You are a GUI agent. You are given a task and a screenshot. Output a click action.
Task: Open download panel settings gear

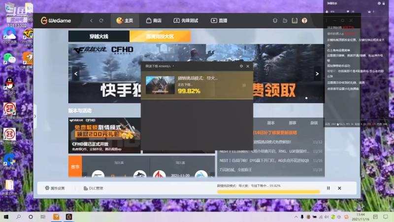coord(241,66)
